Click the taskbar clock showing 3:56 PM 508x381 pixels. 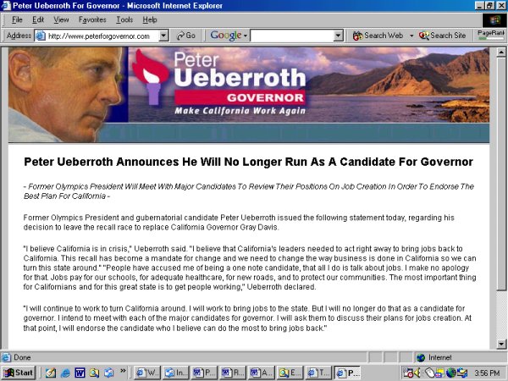coord(487,373)
